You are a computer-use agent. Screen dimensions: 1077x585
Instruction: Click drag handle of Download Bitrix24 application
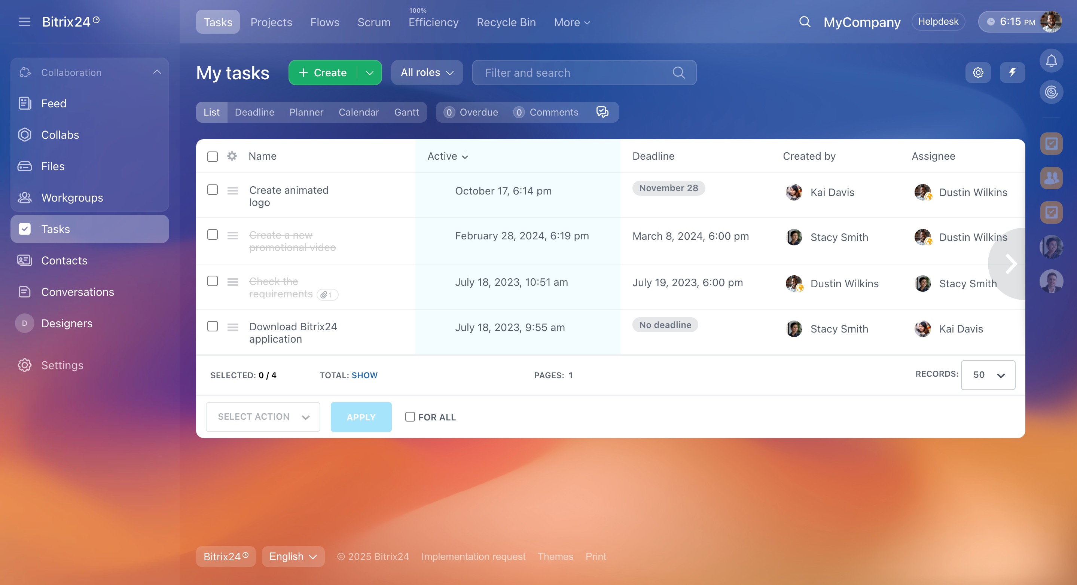tap(232, 327)
